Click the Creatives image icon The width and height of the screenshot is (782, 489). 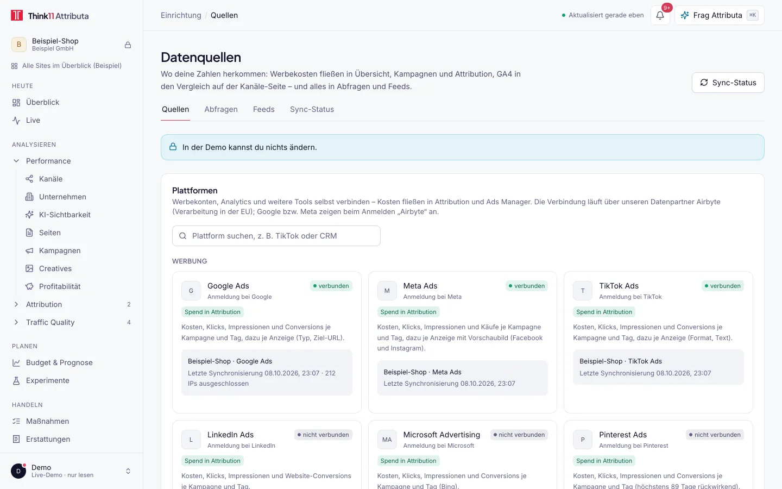[29, 268]
